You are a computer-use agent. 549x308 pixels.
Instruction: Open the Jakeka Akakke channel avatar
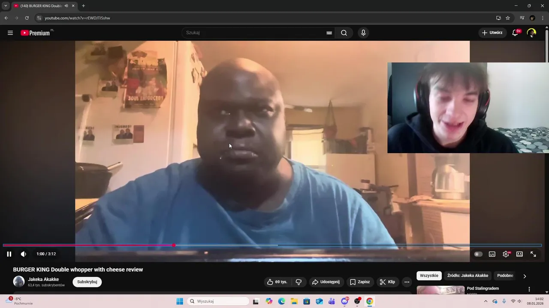19,281
